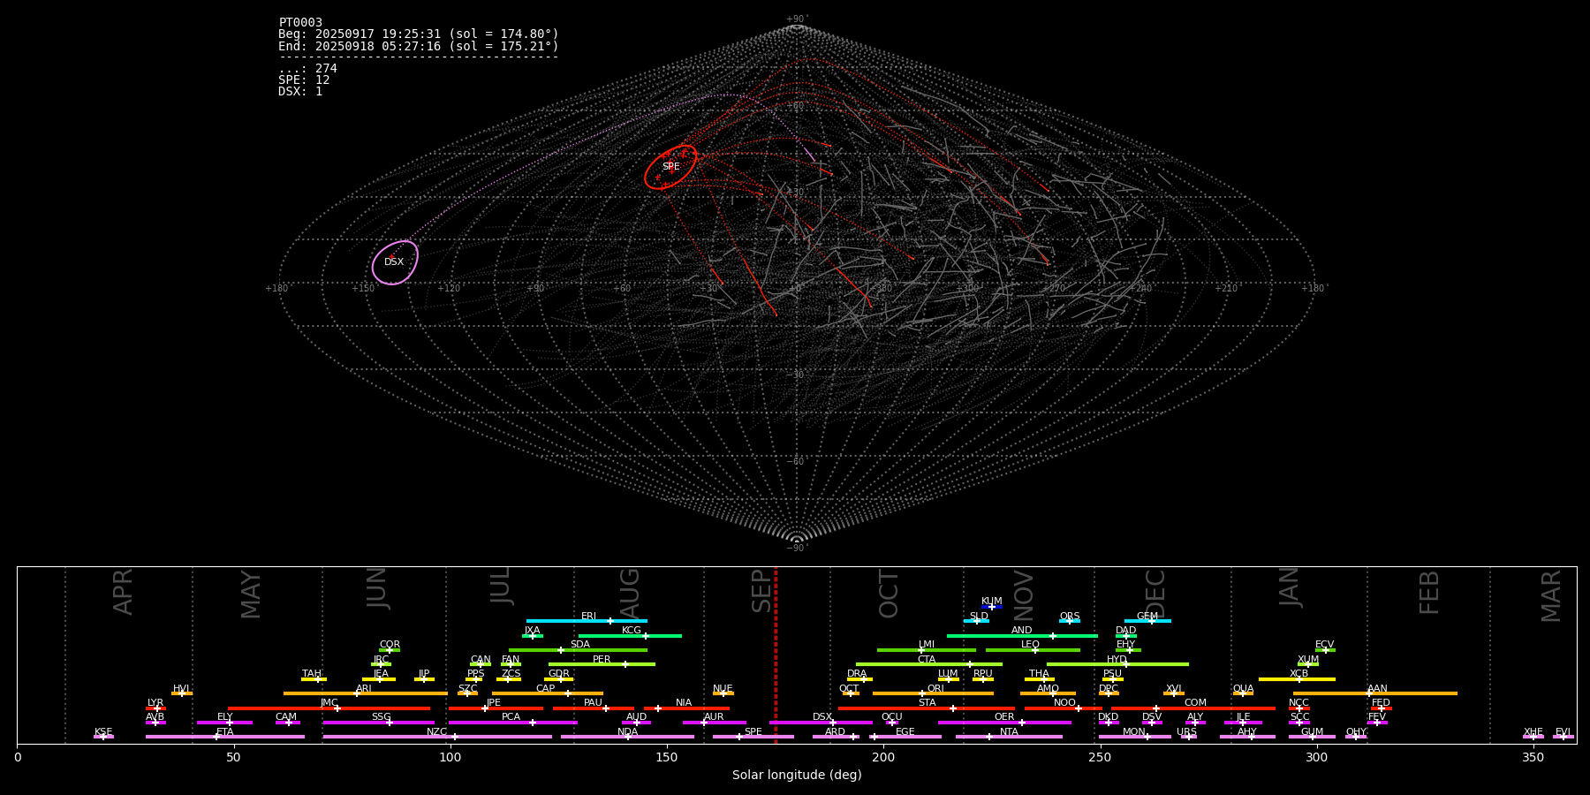Click the KCG shower label
The height and width of the screenshot is (795, 1590).
pyautogui.click(x=632, y=631)
